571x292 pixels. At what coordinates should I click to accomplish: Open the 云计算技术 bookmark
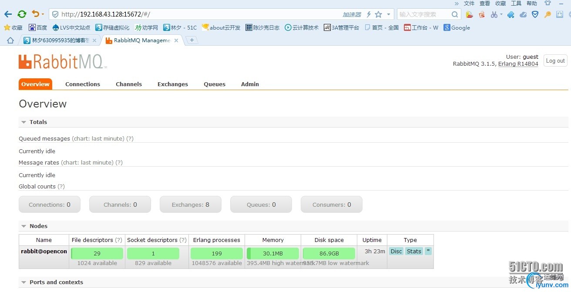(x=302, y=27)
